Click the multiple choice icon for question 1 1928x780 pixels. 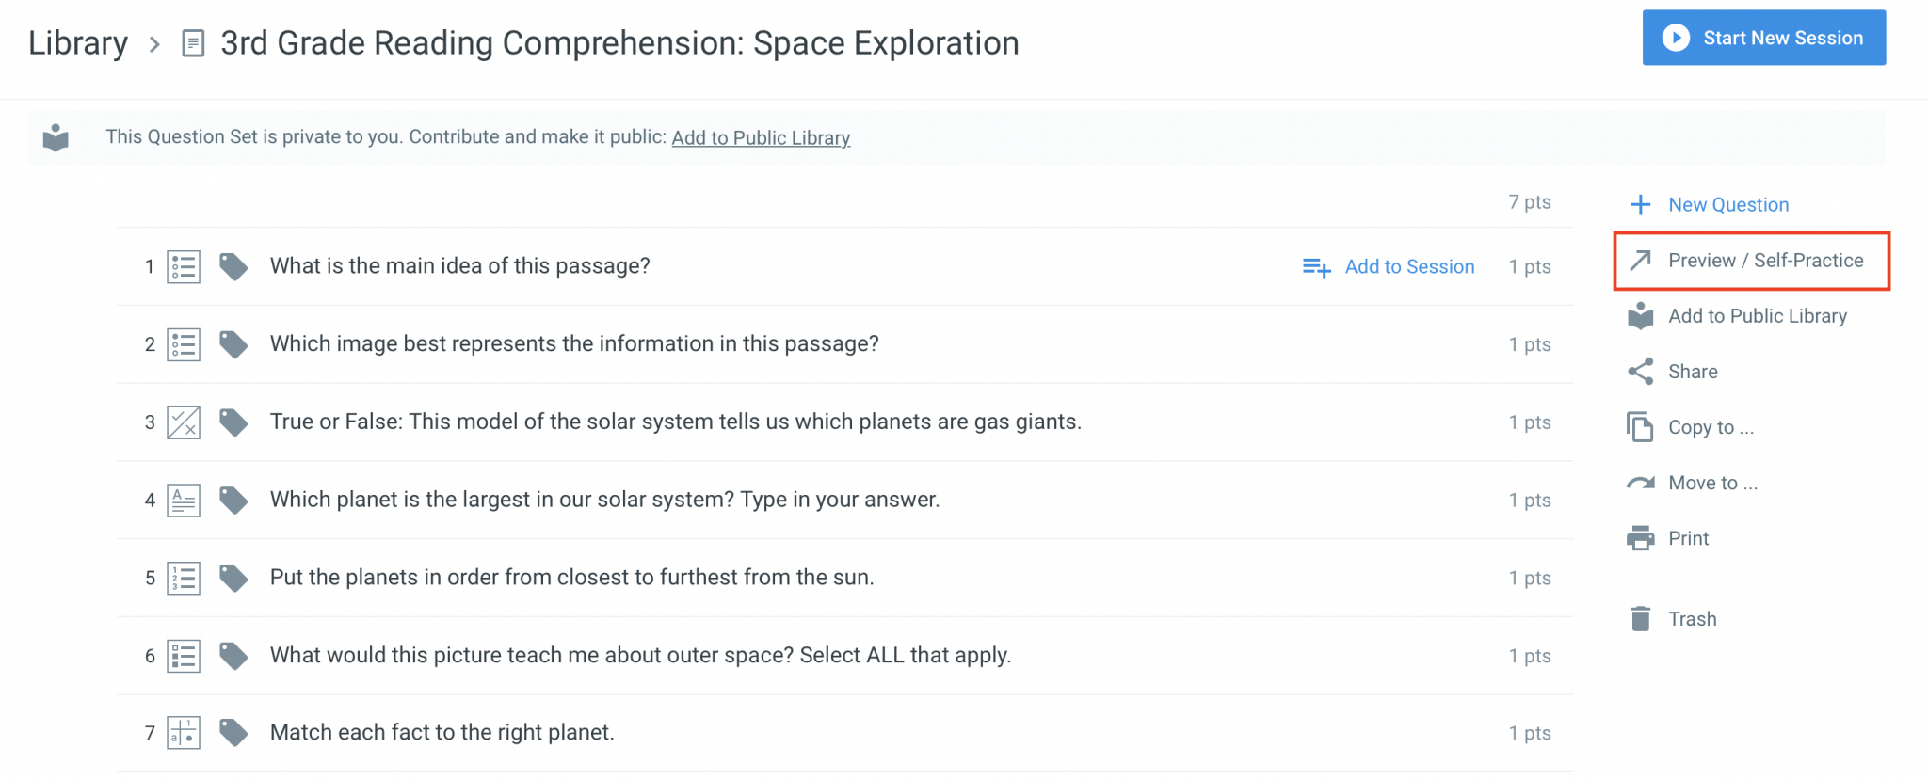coord(184,267)
